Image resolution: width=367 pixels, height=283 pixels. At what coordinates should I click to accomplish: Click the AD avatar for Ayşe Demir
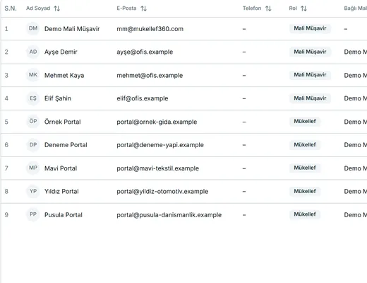coord(33,52)
